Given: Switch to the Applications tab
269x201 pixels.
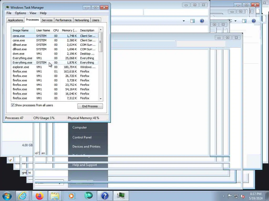Looking at the screenshot, I should 15,20.
